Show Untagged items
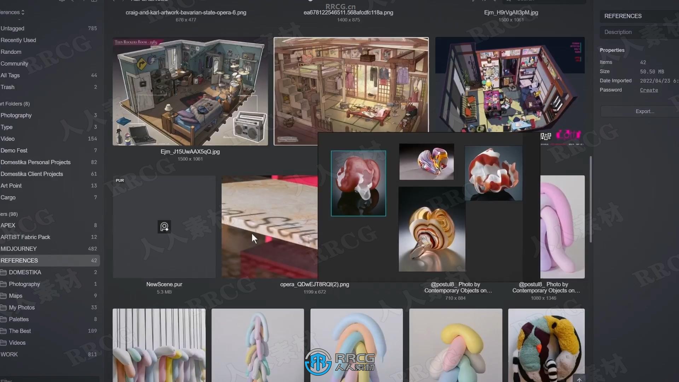Screen dimensions: 679x382 coord(50,28)
